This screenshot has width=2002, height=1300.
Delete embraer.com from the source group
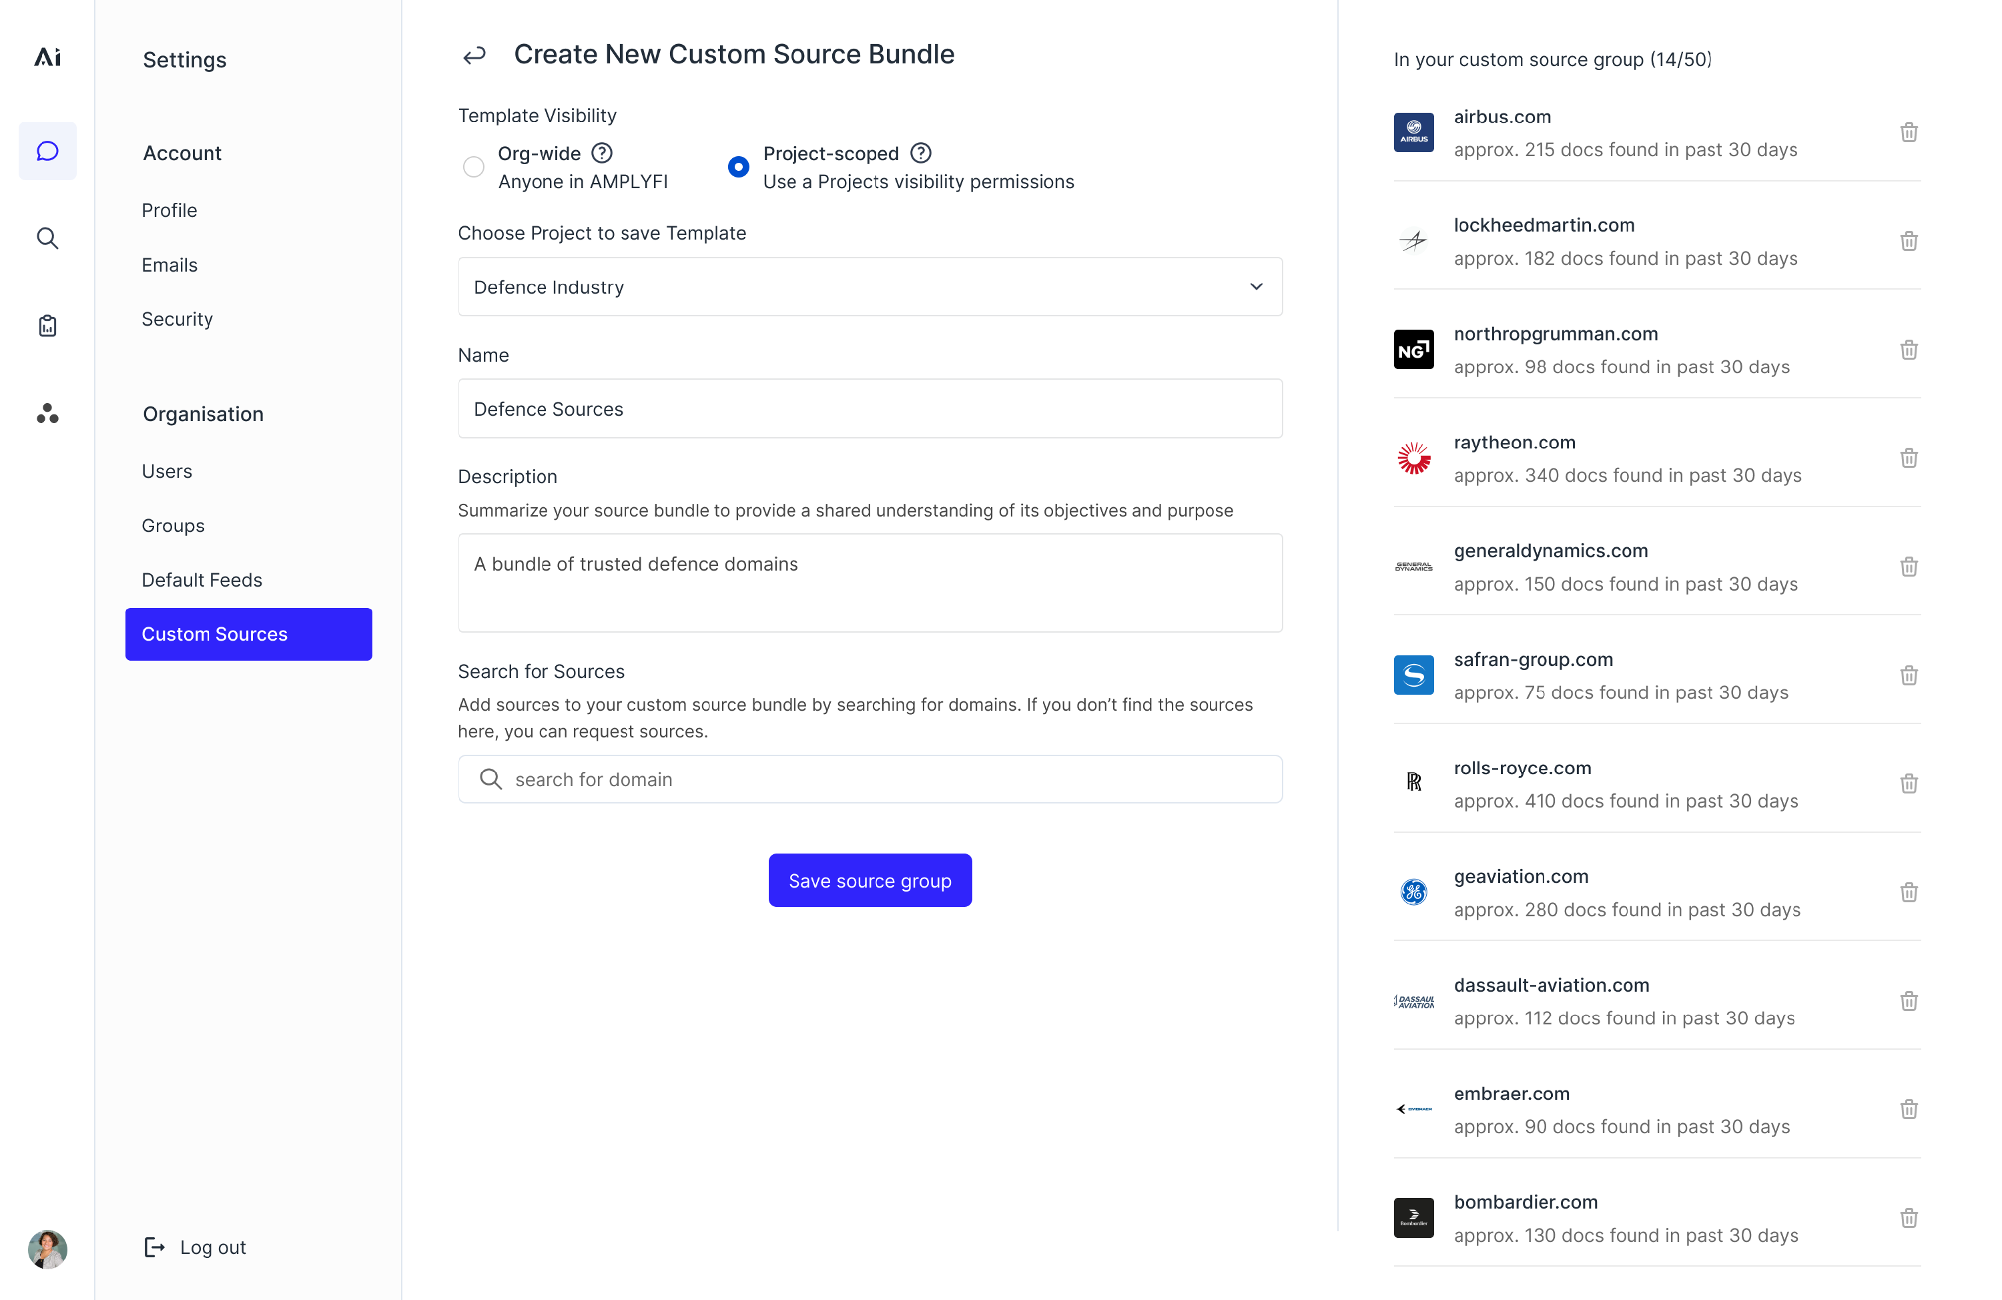point(1909,1110)
